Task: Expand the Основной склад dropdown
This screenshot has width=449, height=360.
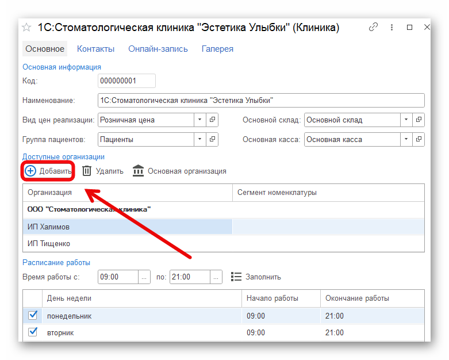Action: (x=406, y=120)
